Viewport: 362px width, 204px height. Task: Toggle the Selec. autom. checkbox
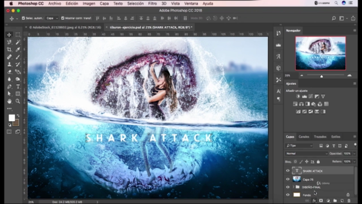pyautogui.click(x=23, y=18)
